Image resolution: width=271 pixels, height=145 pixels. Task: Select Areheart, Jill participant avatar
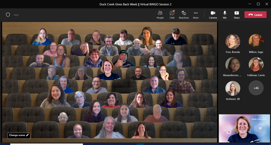point(233,88)
